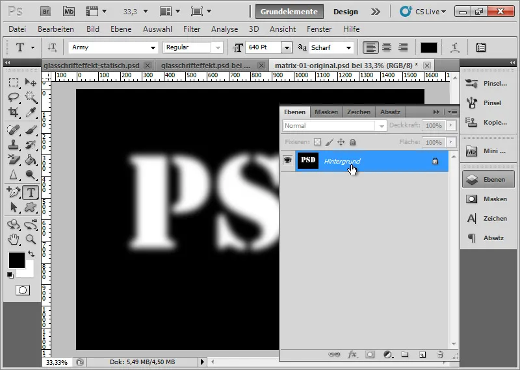Select the Brush tool in toolbox
The height and width of the screenshot is (370, 520).
click(x=31, y=130)
